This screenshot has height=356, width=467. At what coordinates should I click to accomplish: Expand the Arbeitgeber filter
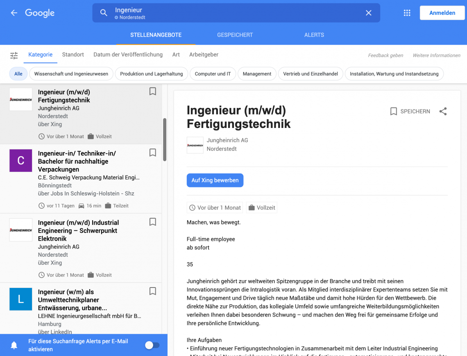tap(204, 55)
